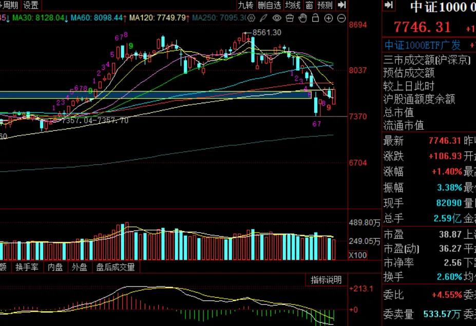
Task: Select MA60: 8098.44 indicator label
Action: [x=97, y=18]
